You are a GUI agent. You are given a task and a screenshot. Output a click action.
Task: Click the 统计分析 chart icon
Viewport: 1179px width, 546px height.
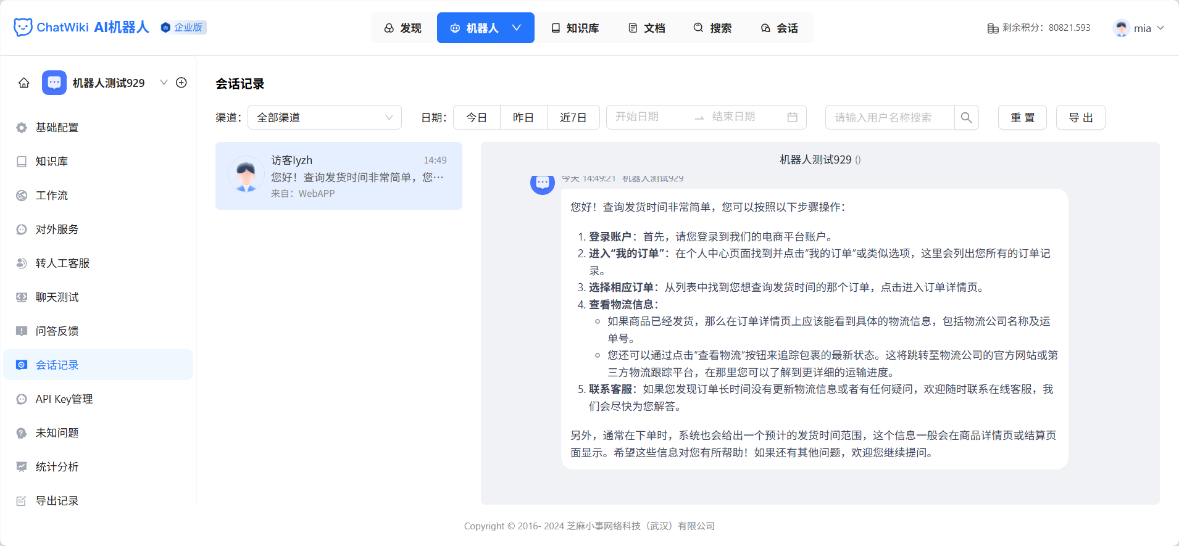(22, 467)
